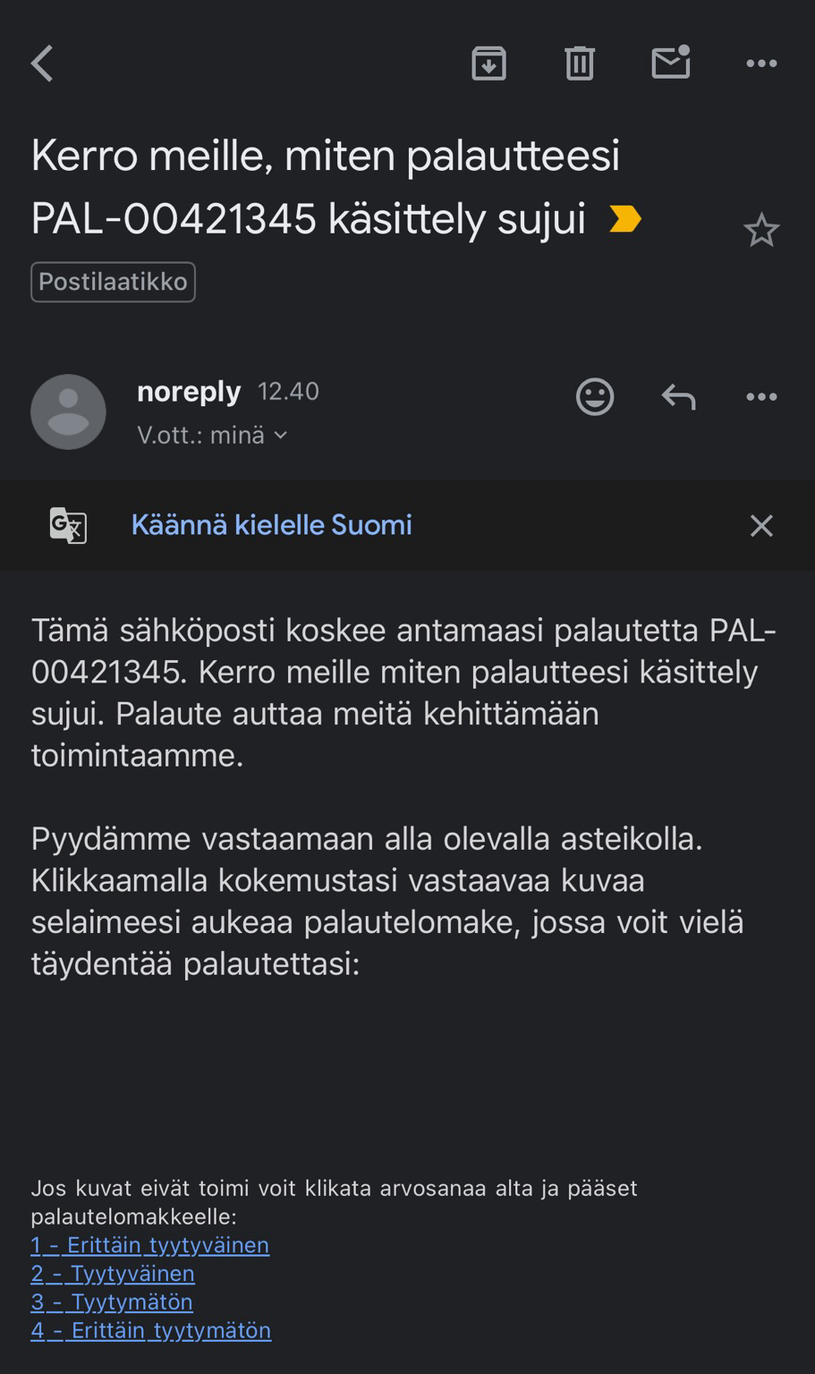Select the '3 - Tyytymätön' rating link

(x=112, y=1302)
